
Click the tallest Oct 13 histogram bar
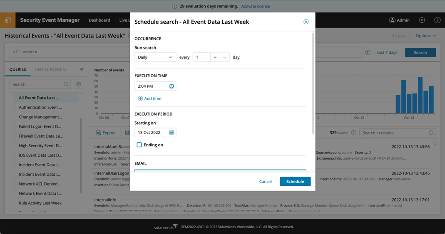pos(420,95)
